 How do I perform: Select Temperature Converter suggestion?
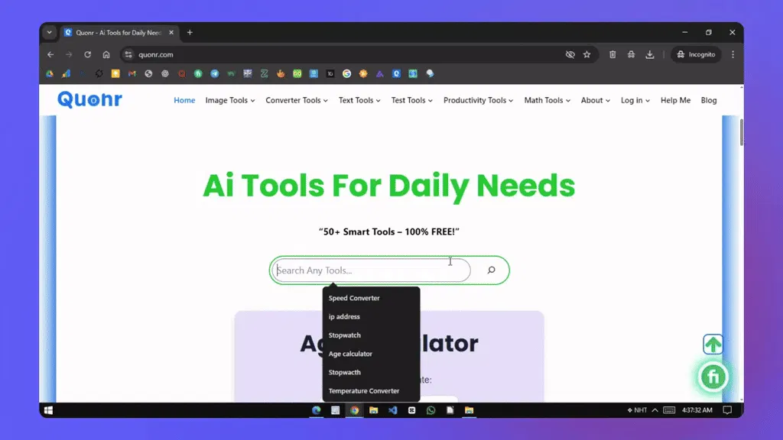pyautogui.click(x=371, y=390)
